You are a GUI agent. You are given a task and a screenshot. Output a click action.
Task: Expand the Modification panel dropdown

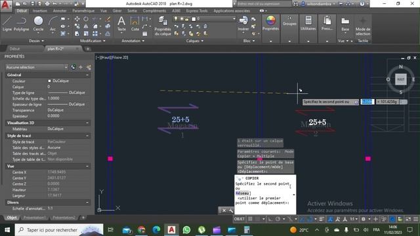[x=93, y=41]
